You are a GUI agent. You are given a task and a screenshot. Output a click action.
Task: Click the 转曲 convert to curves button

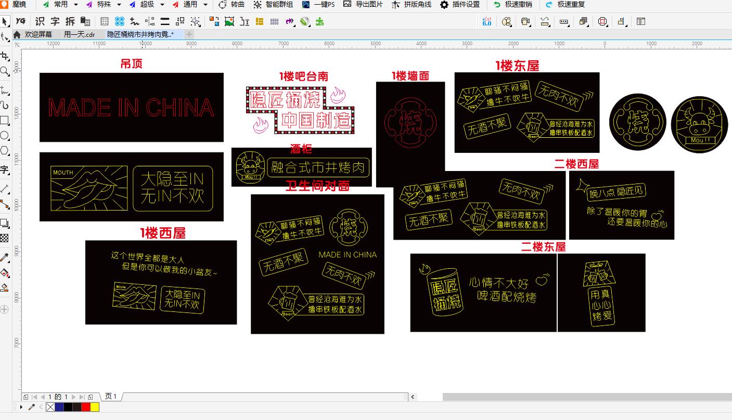231,4
